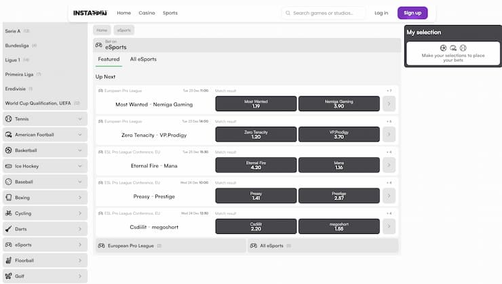This screenshot has height=284, width=502.
Task: Select the Floorball icon in sidebar
Action: pyautogui.click(x=9, y=260)
